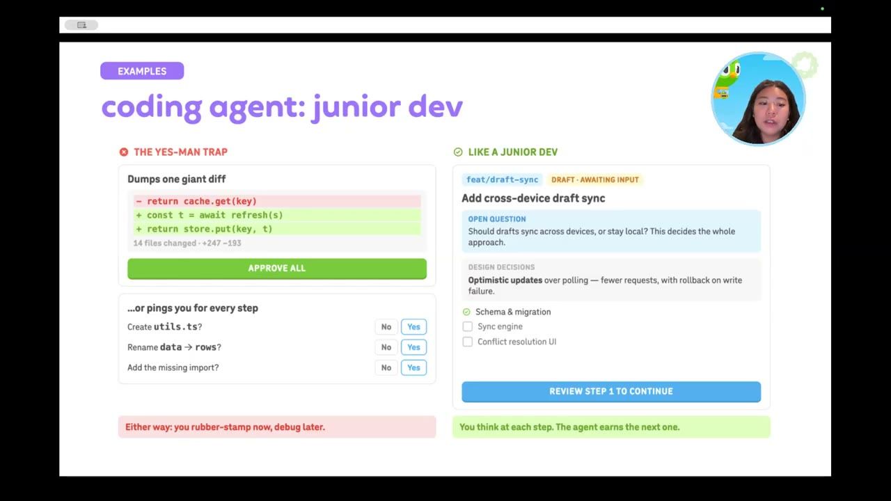Click the DESIGN DECISIONS heading
This screenshot has height=501, width=891.
tap(501, 267)
